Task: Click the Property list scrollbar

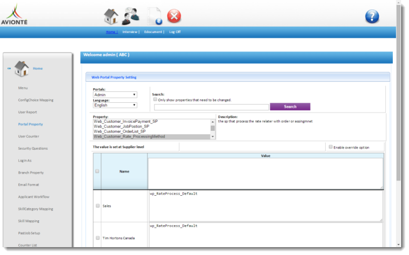Action: click(x=212, y=129)
